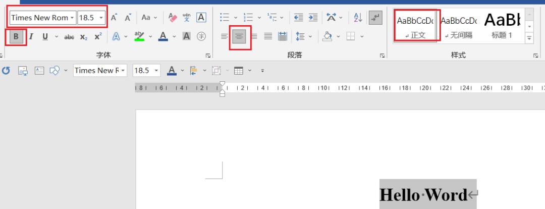Click Center alignment icon

(239, 36)
